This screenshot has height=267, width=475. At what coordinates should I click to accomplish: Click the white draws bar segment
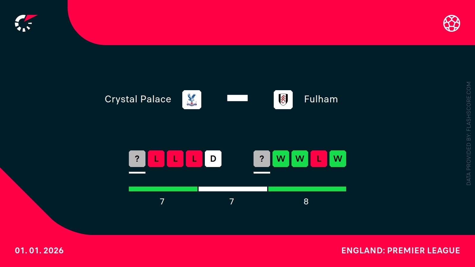point(233,189)
